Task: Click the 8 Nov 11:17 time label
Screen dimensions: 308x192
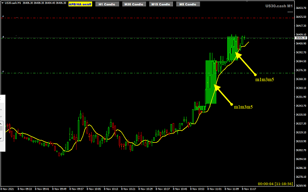Action: click(249, 189)
